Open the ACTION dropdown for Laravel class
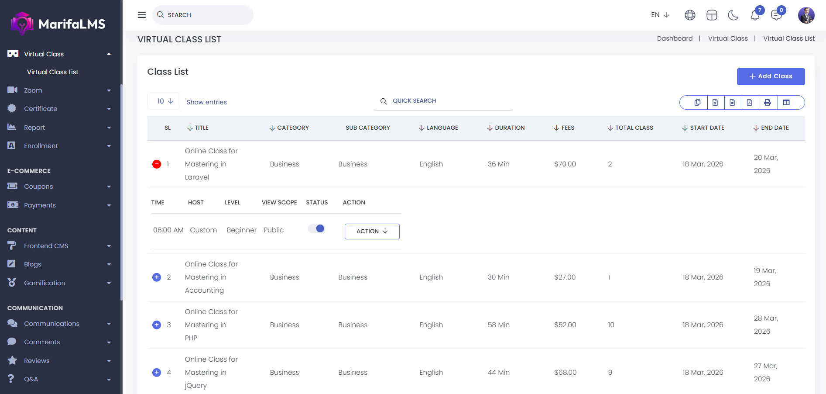The image size is (826, 394). pos(372,231)
